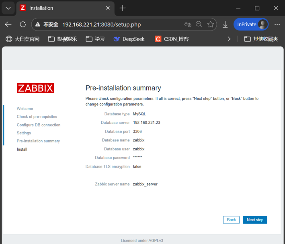Select the Welcome step

(25, 109)
